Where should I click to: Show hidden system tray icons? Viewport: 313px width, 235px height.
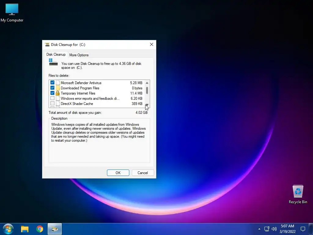259,229
